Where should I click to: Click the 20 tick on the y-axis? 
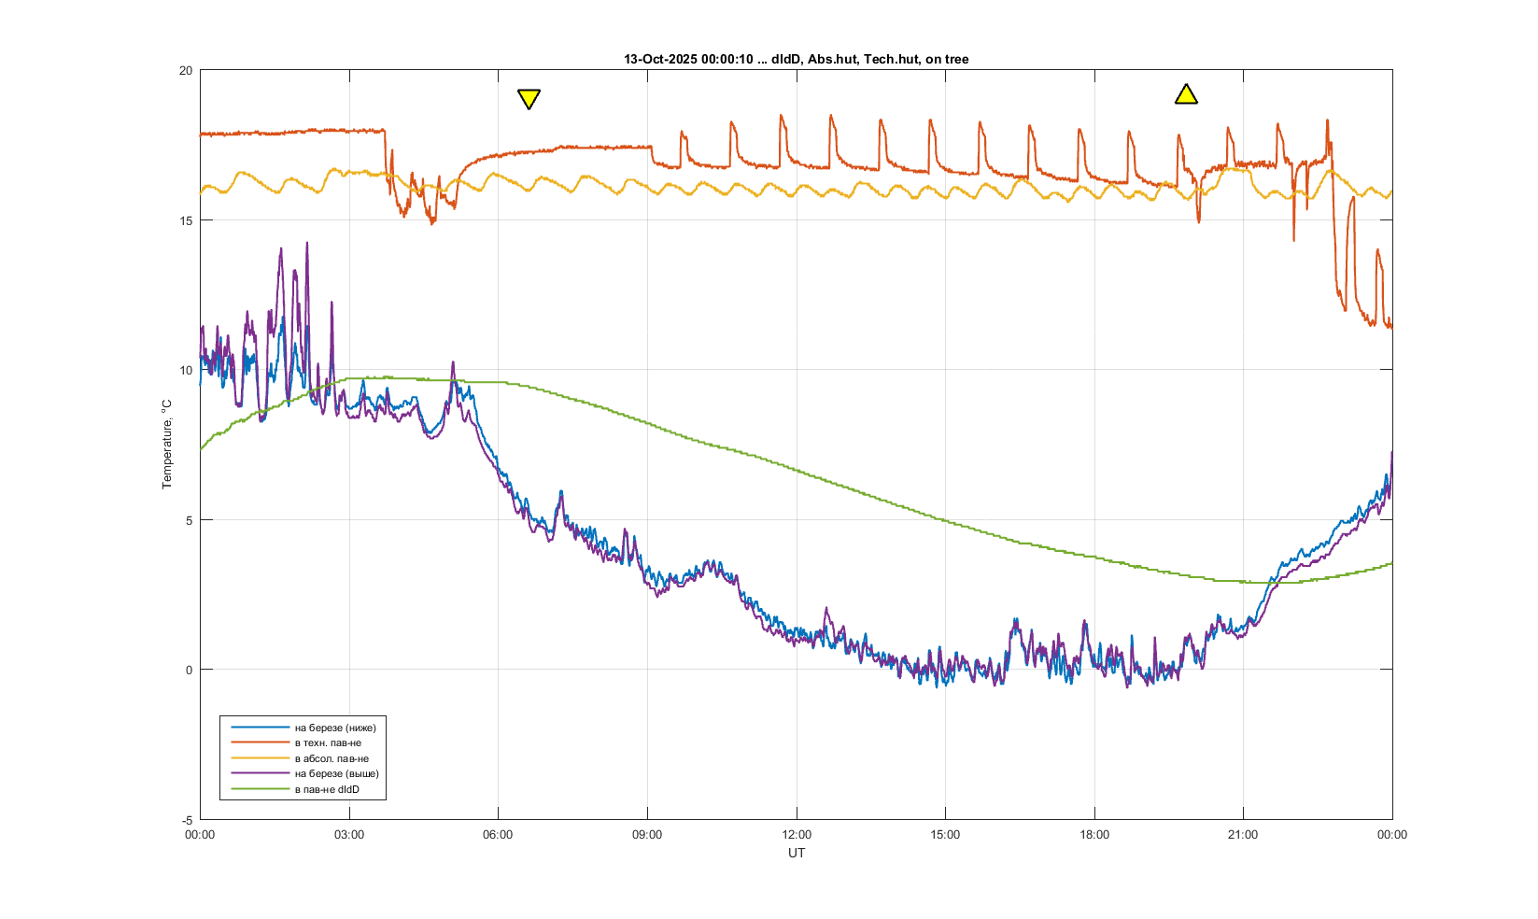pos(186,71)
